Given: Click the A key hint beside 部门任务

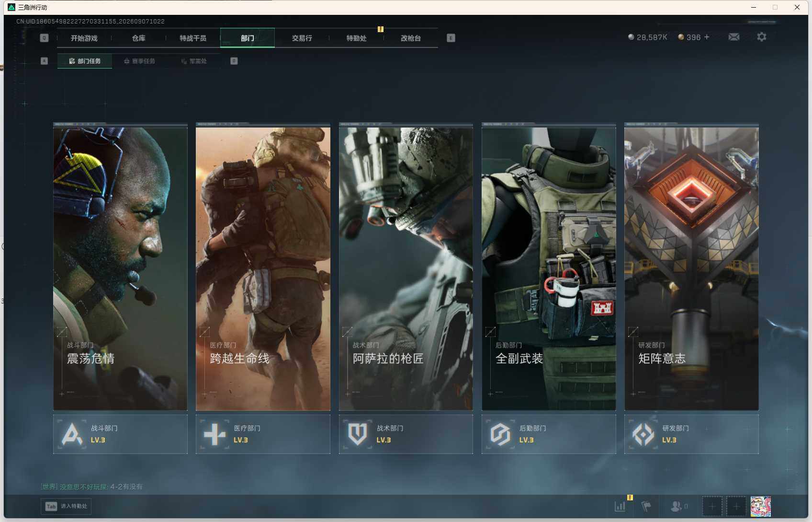Looking at the screenshot, I should click(x=44, y=61).
